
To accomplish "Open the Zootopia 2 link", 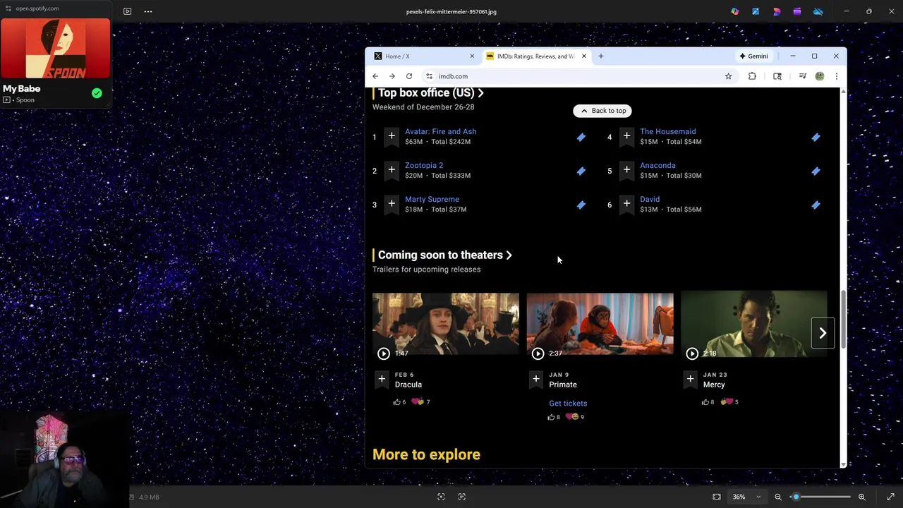I will click(x=424, y=165).
